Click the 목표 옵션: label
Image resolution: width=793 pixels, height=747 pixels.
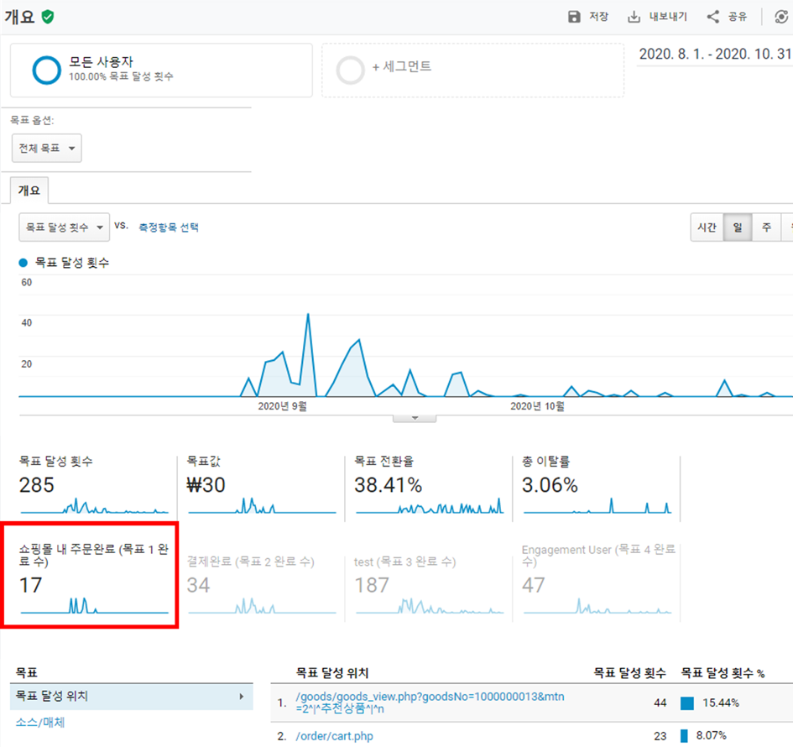pyautogui.click(x=32, y=120)
